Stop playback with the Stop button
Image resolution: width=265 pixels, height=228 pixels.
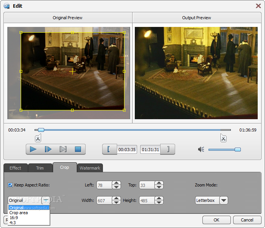(78, 149)
